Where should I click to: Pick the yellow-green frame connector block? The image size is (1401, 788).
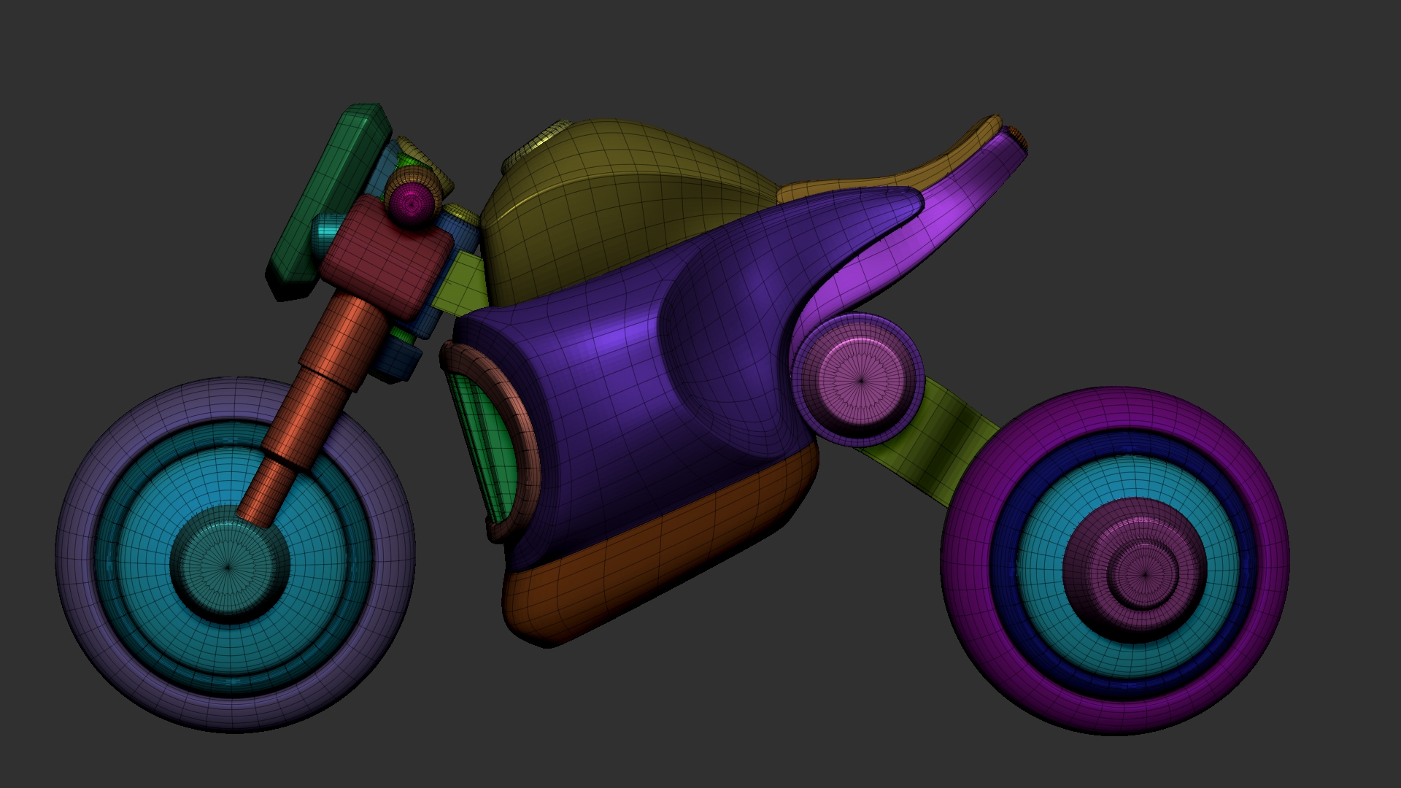pos(461,285)
